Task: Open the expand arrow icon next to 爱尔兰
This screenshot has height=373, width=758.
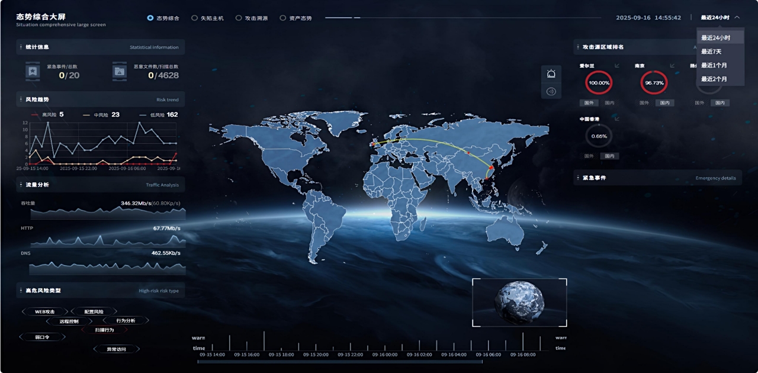Action: click(x=617, y=66)
